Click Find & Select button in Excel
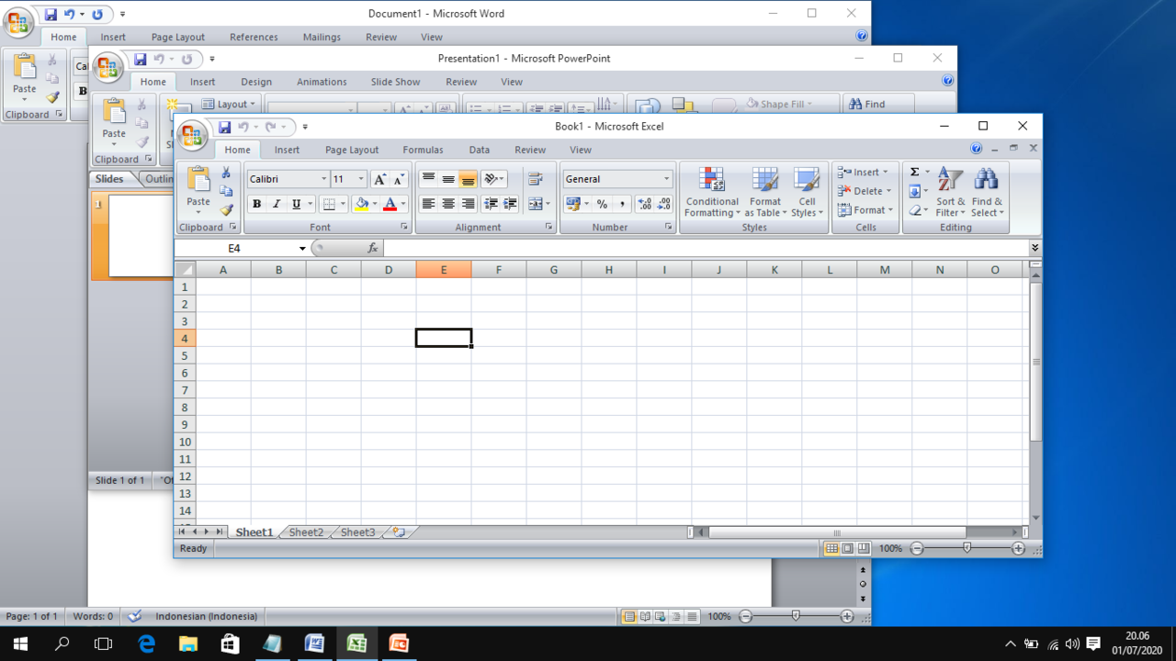Viewport: 1176px width, 661px height. [x=988, y=193]
